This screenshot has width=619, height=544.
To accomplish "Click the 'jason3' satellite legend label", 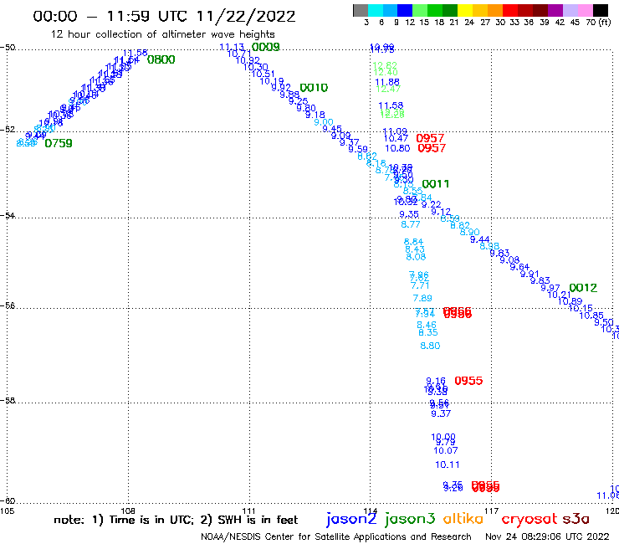I will 409,519.
